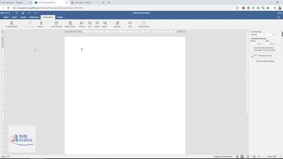The image size is (283, 159).
Task: Redo the last action
Action: pyautogui.click(x=35, y=13)
